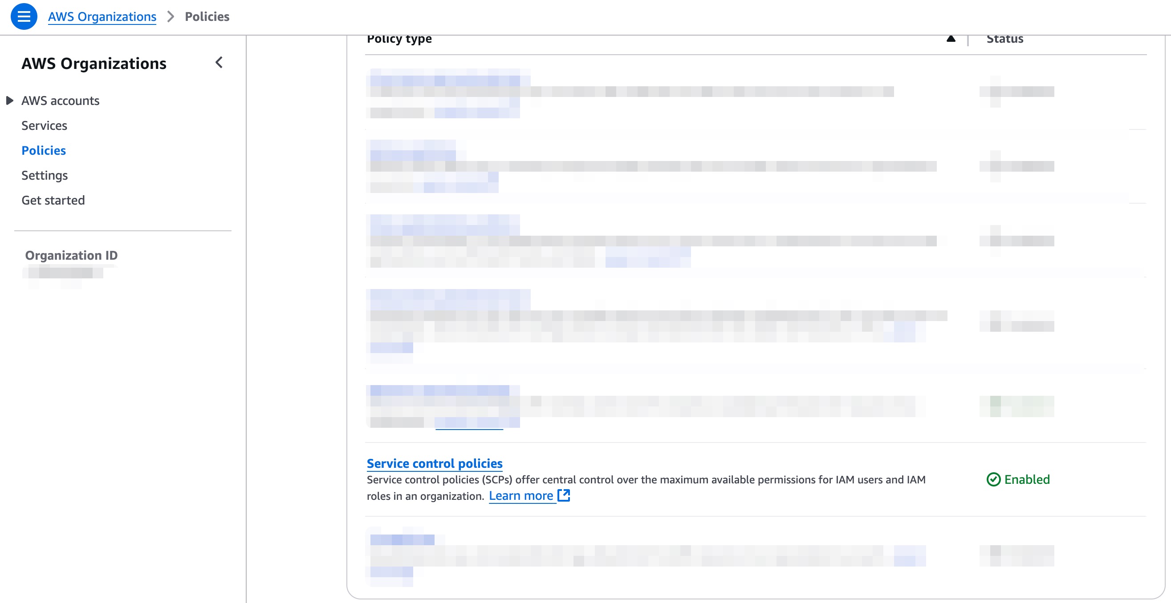
Task: Click the Organization ID label
Action: (x=71, y=255)
